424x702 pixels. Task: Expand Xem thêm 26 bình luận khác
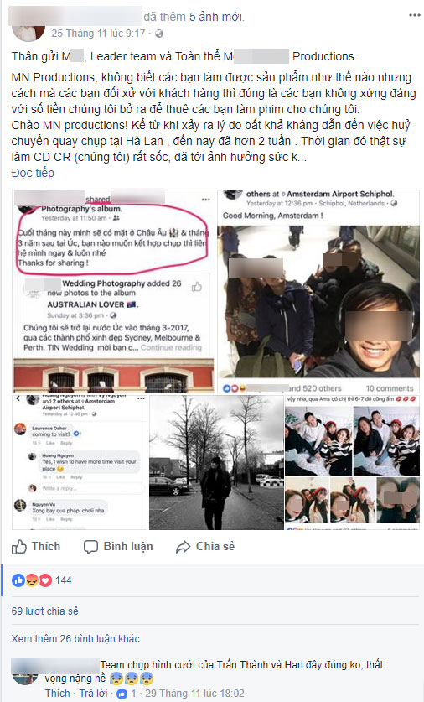coord(75,638)
